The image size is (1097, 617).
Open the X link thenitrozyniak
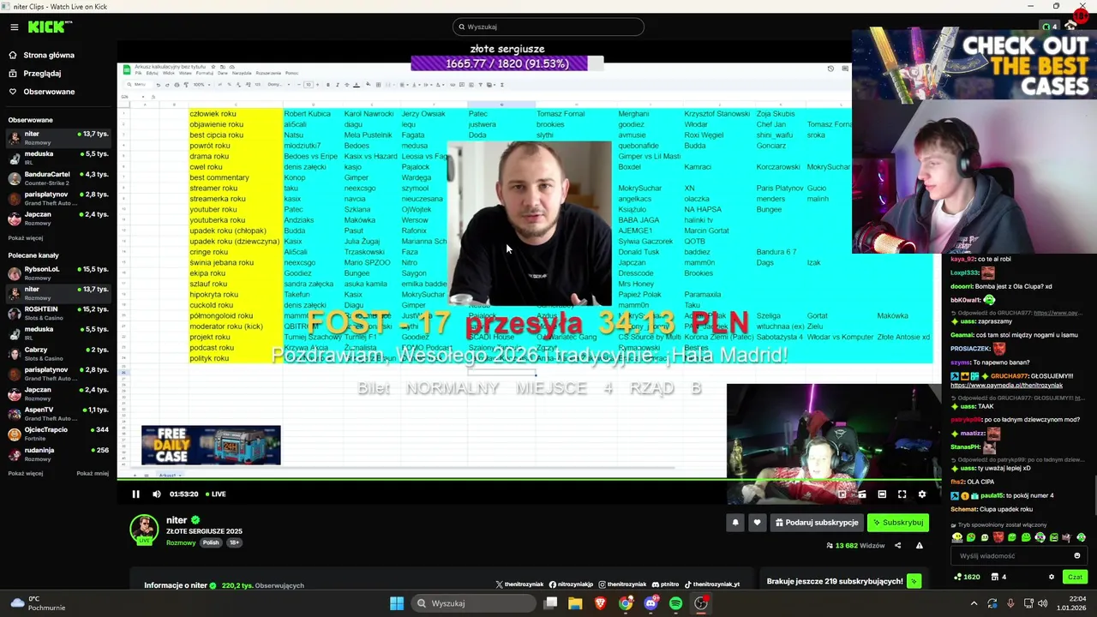519,584
